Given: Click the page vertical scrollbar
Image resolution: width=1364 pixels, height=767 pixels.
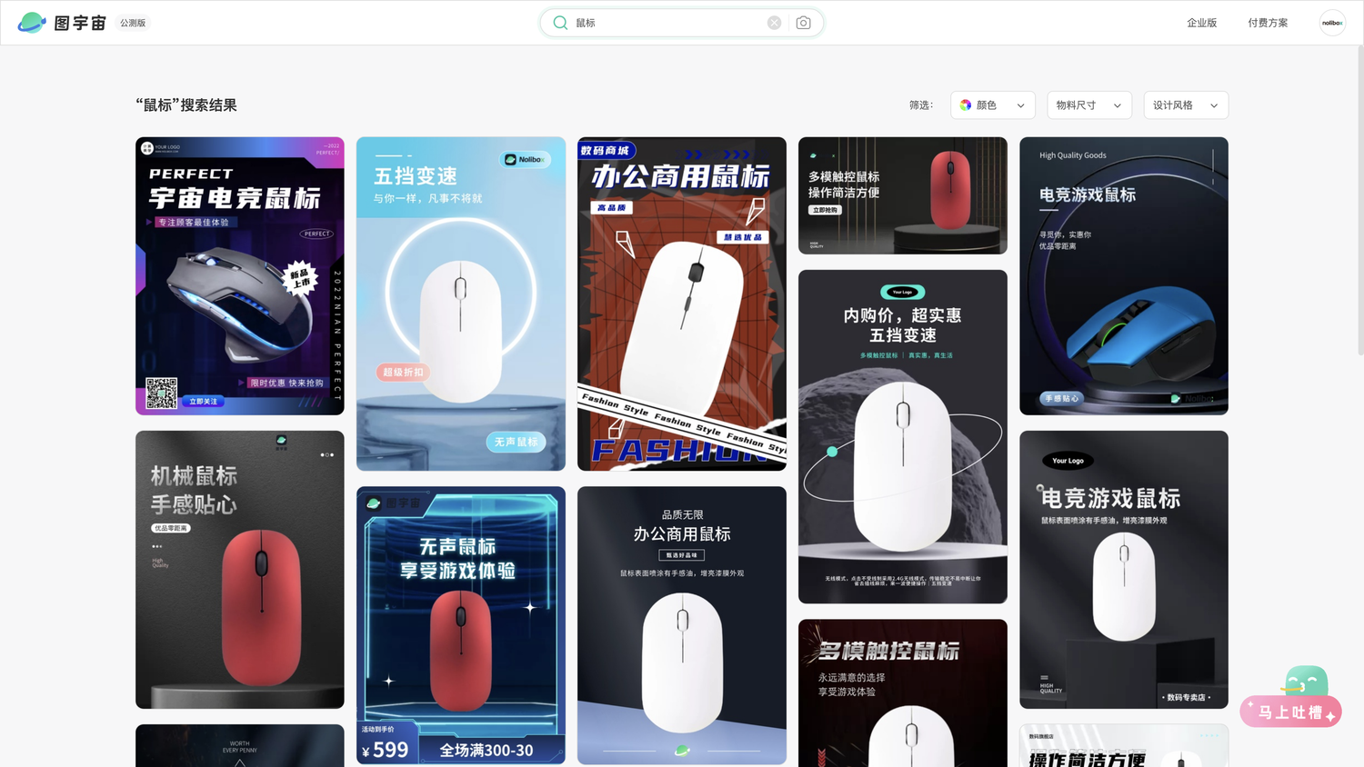Looking at the screenshot, I should point(1359,200).
